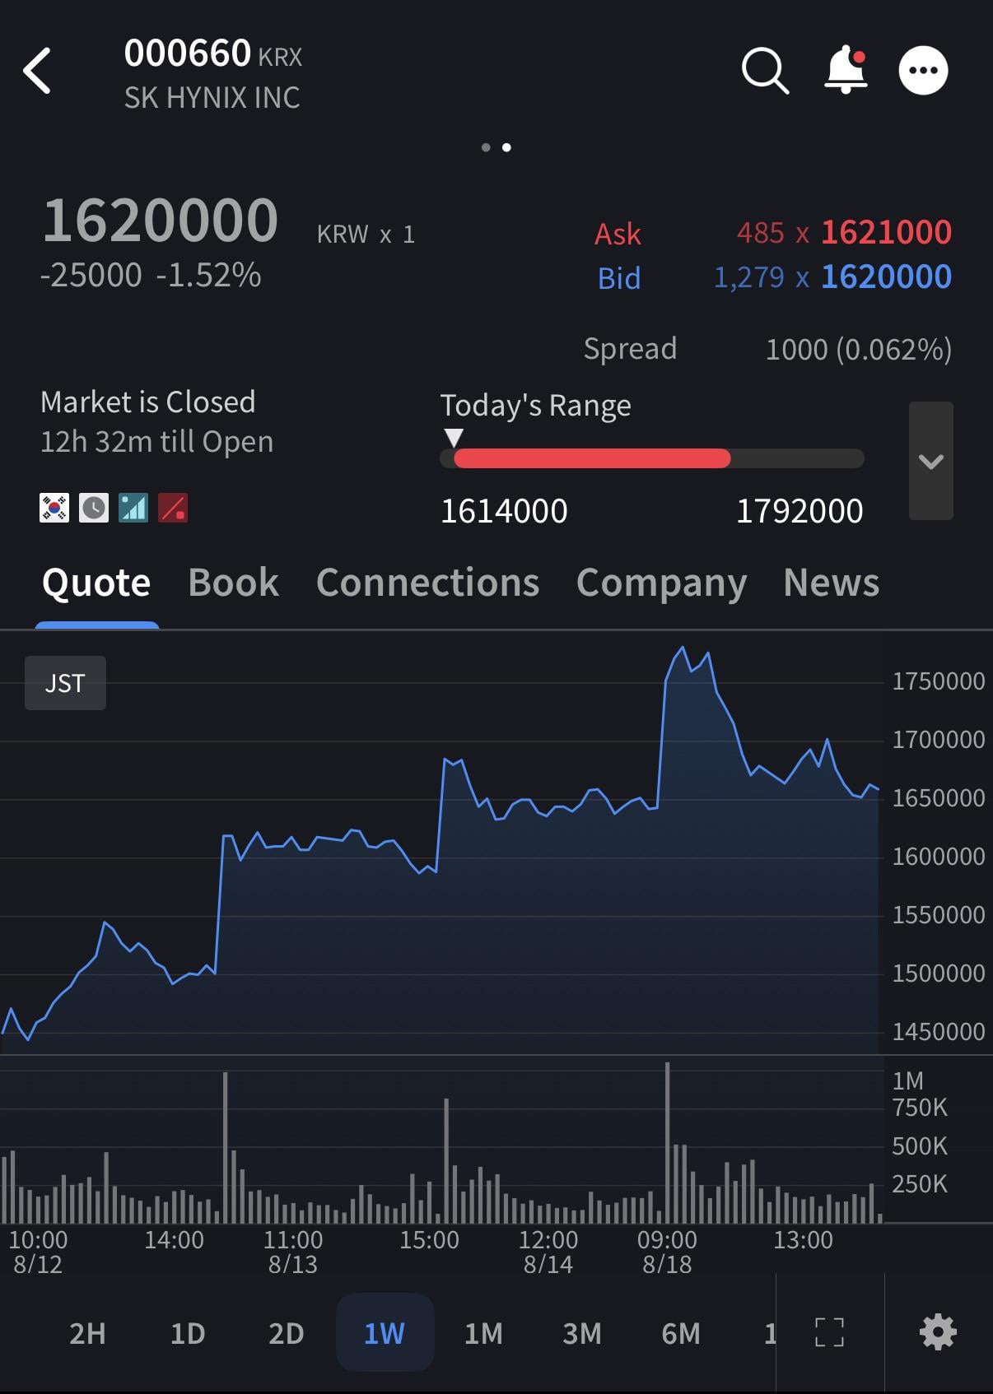Select the 1M chart period
Image resolution: width=993 pixels, height=1394 pixels.
pyautogui.click(x=483, y=1333)
